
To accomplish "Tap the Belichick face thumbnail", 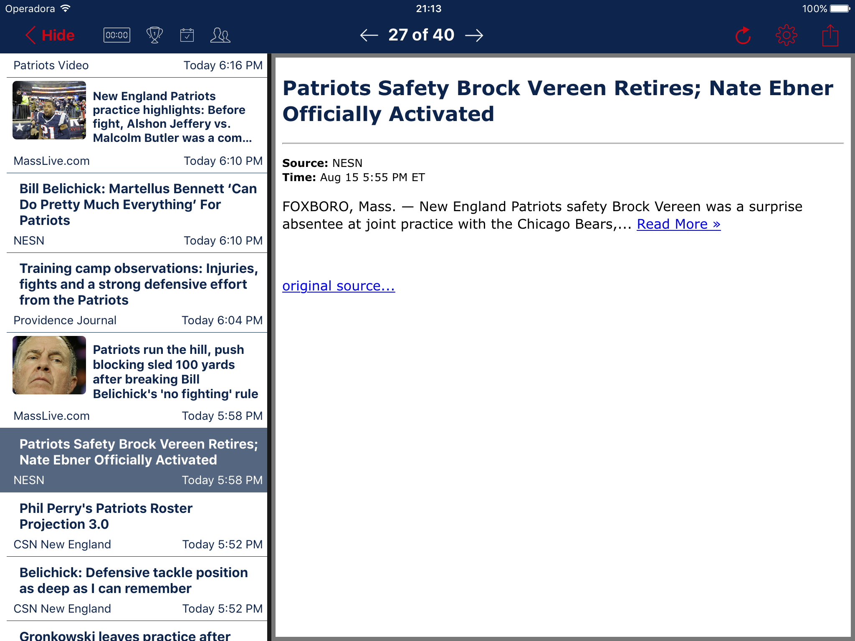I will [x=49, y=365].
